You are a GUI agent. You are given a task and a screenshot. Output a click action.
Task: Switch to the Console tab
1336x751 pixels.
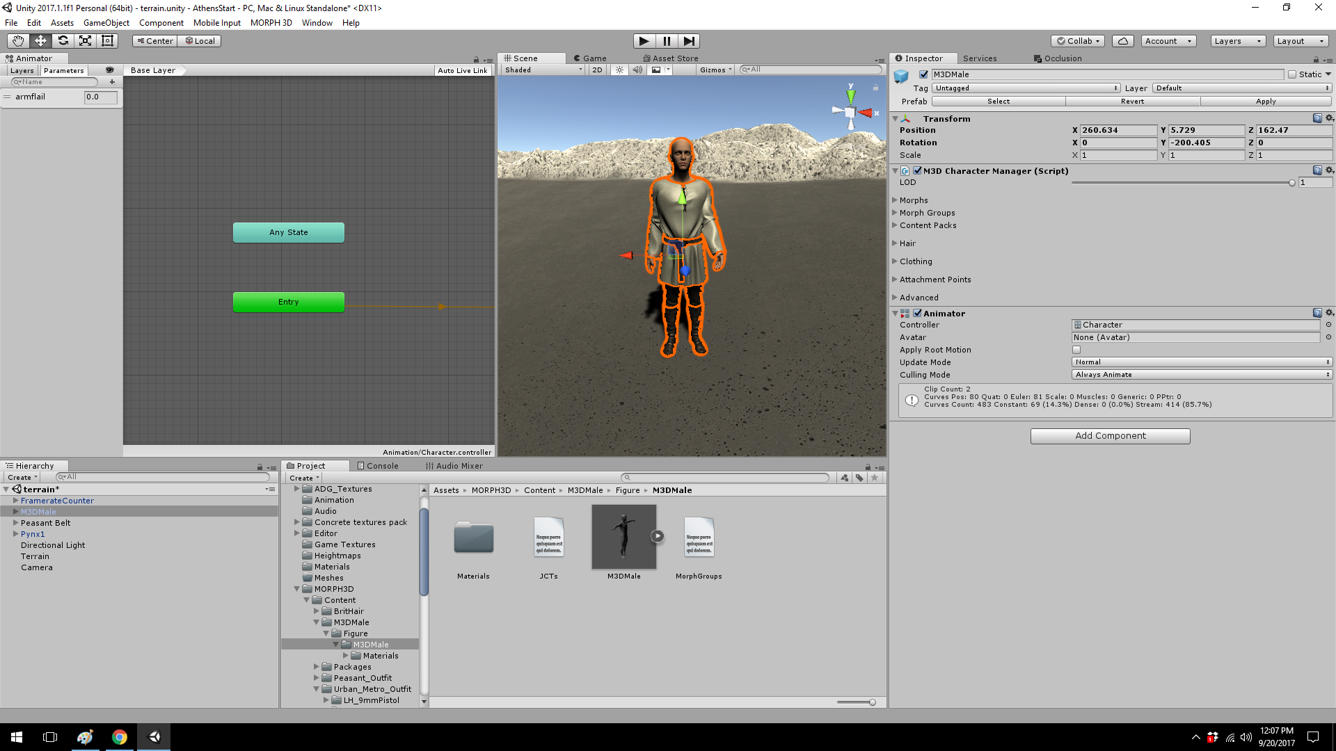[378, 466]
